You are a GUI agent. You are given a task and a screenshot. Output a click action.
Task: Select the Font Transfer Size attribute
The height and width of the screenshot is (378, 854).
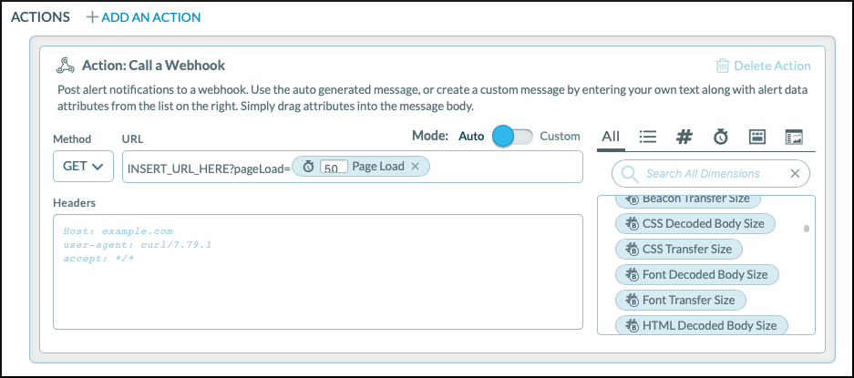pyautogui.click(x=682, y=300)
